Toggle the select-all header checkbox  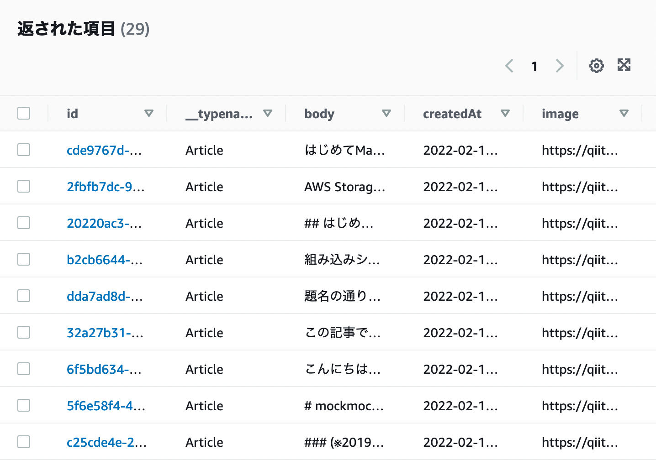coord(24,113)
